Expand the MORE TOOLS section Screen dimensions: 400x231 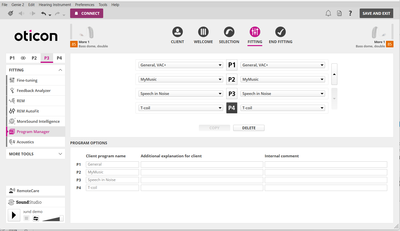tap(60, 154)
